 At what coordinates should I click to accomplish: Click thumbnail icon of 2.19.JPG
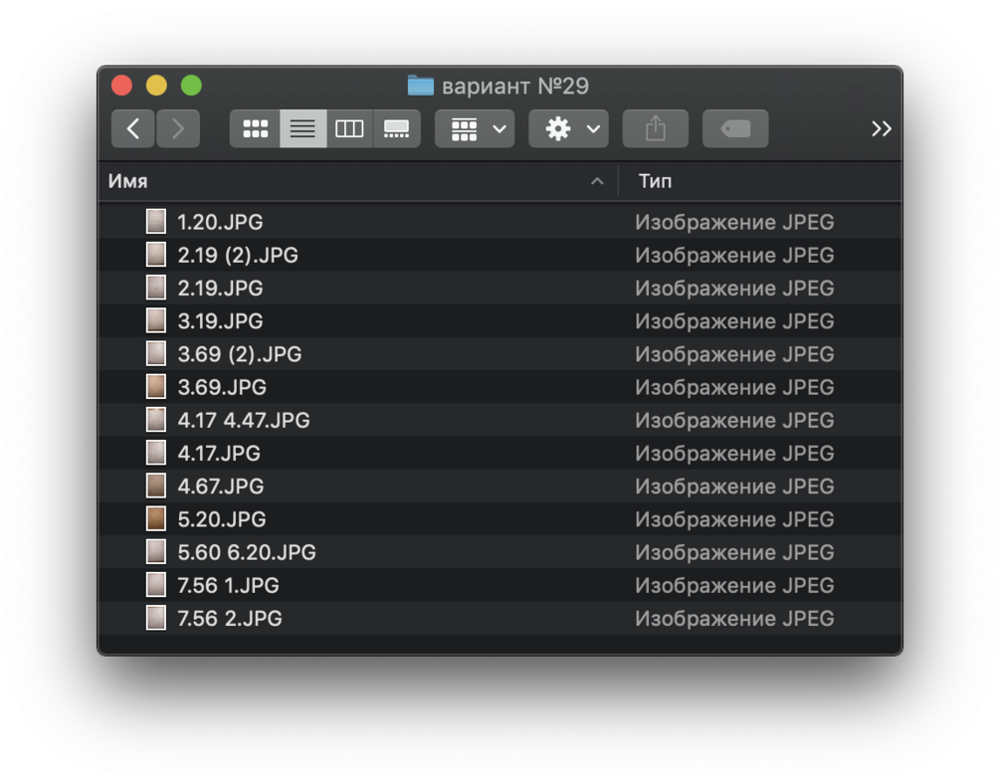pos(156,288)
